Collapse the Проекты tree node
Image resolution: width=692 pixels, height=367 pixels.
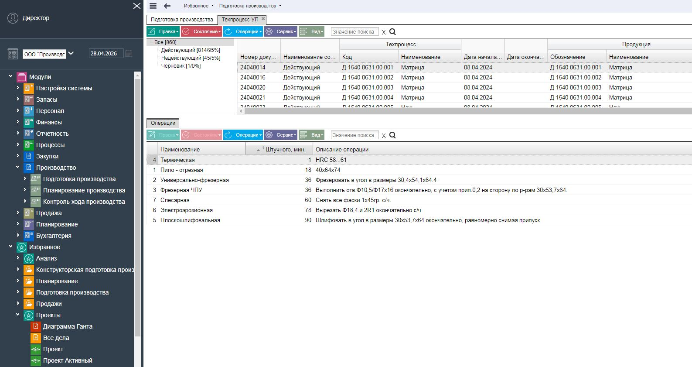[x=18, y=315]
